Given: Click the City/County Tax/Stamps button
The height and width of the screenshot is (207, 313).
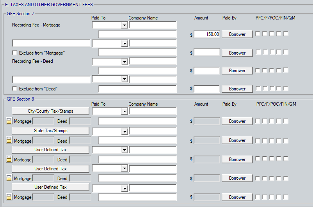Looking at the screenshot, I should coord(51,111).
